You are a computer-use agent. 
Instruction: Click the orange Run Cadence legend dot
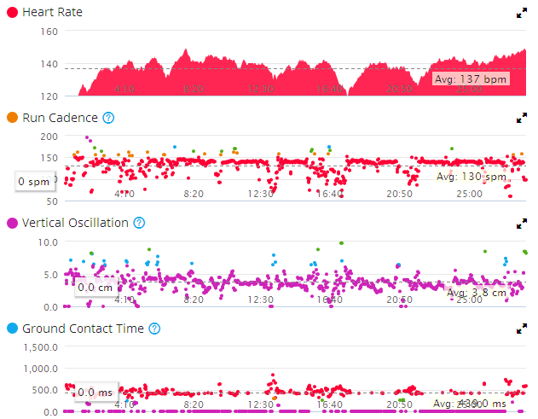pyautogui.click(x=12, y=118)
